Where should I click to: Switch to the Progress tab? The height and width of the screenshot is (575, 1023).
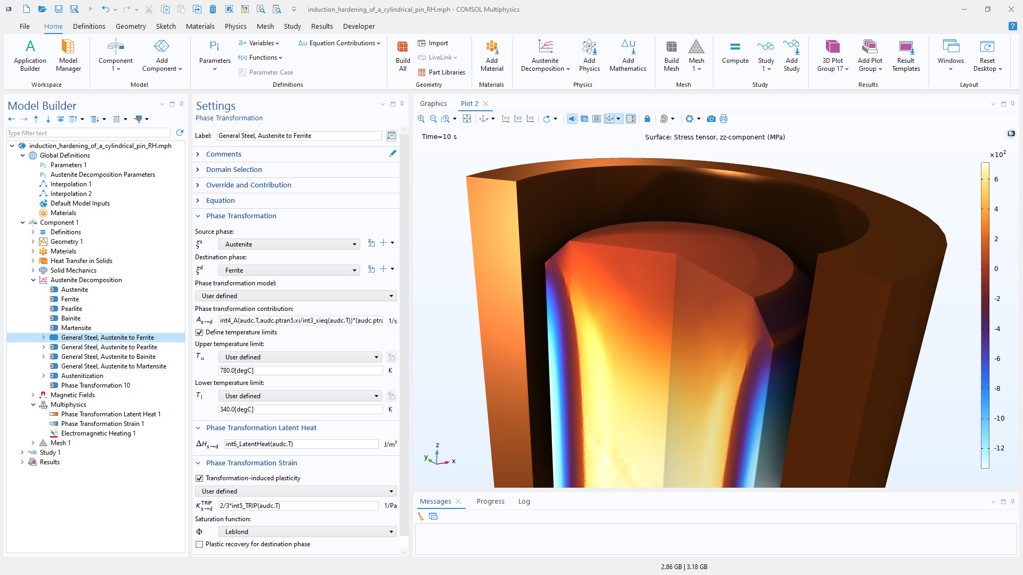tap(490, 501)
